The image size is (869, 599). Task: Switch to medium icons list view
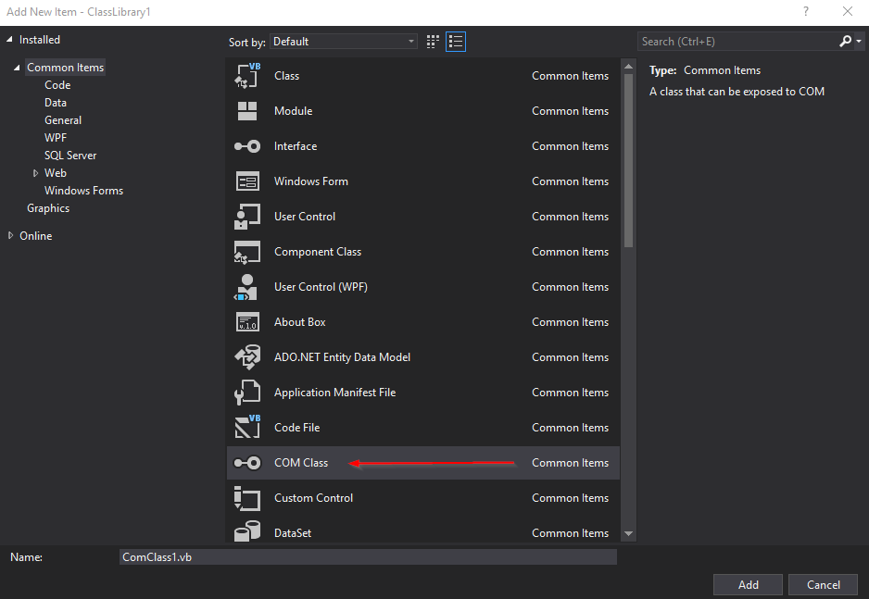(456, 42)
